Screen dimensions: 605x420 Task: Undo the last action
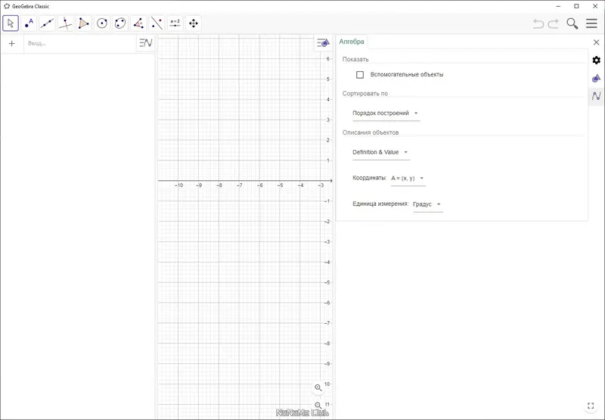tap(538, 23)
